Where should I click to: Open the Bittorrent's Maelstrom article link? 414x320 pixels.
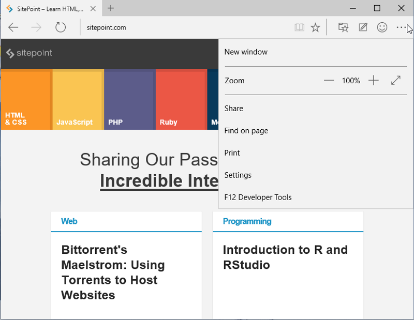click(x=113, y=272)
